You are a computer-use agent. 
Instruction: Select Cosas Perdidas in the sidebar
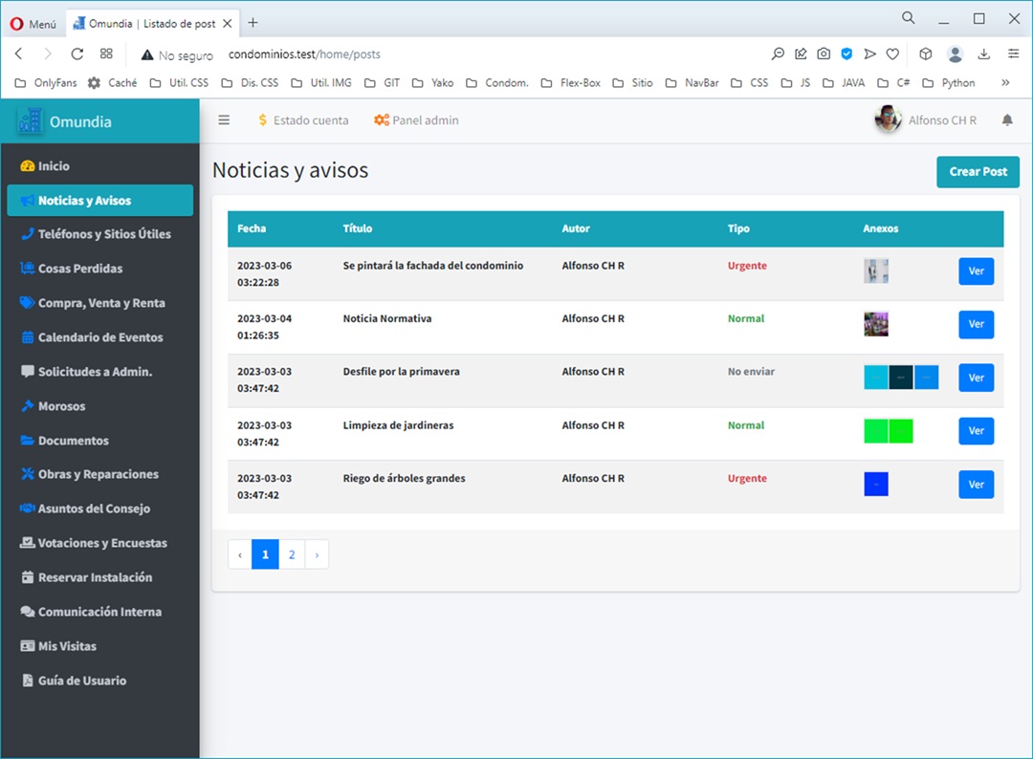click(80, 269)
